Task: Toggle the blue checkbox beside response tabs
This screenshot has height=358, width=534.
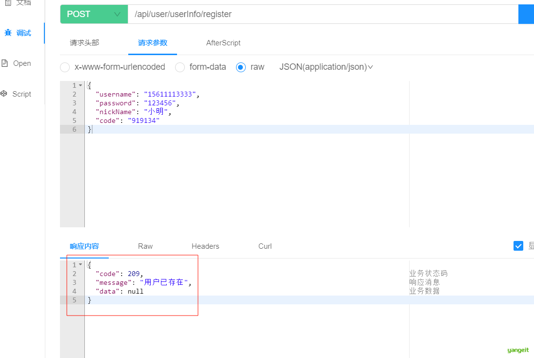Action: [x=518, y=246]
